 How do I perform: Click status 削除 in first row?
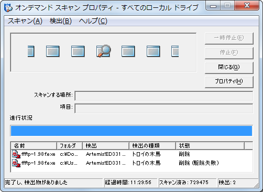[x=184, y=154]
